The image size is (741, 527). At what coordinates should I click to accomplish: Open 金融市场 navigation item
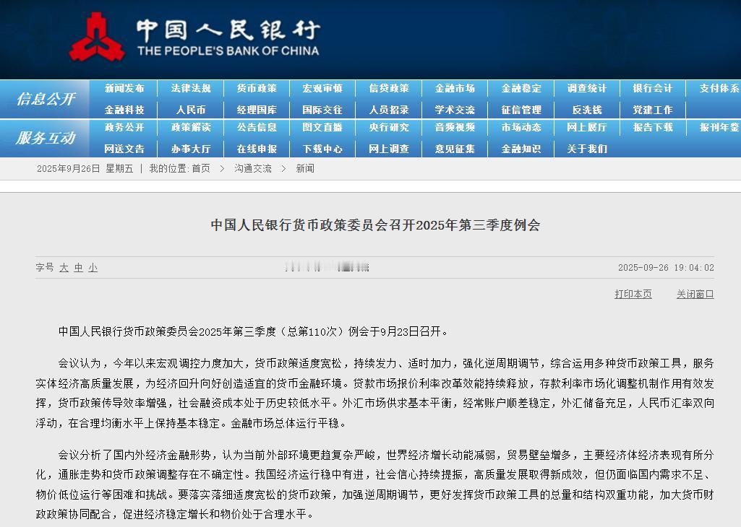coord(455,88)
